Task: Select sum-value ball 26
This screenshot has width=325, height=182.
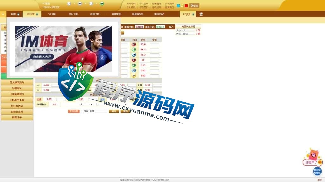Action: click(x=134, y=71)
